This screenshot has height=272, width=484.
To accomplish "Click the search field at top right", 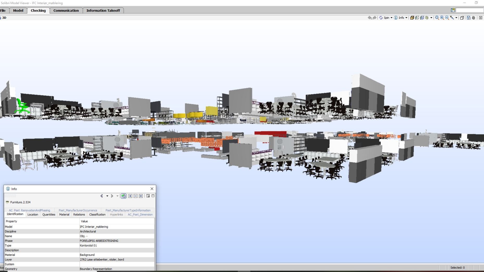I will pyautogui.click(x=469, y=10).
